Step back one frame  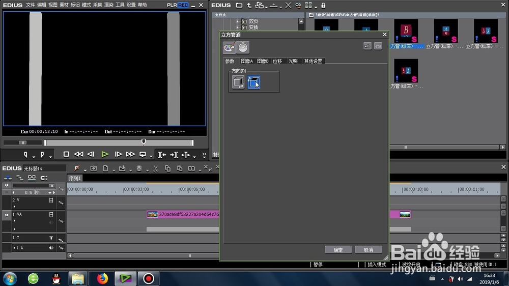point(91,154)
